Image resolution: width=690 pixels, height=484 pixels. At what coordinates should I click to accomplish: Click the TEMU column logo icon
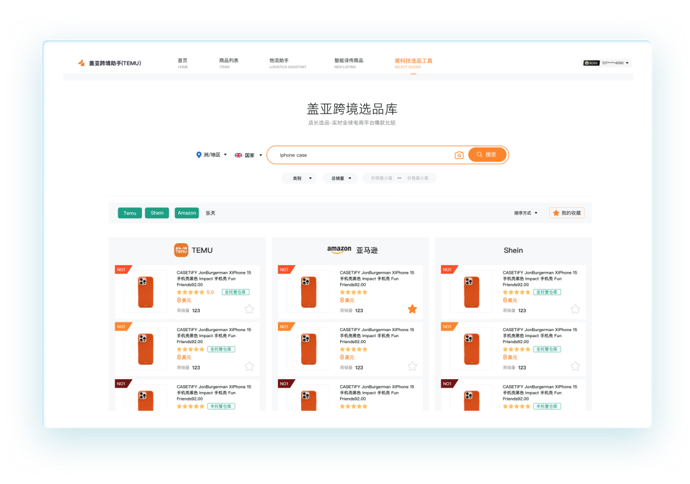point(181,250)
